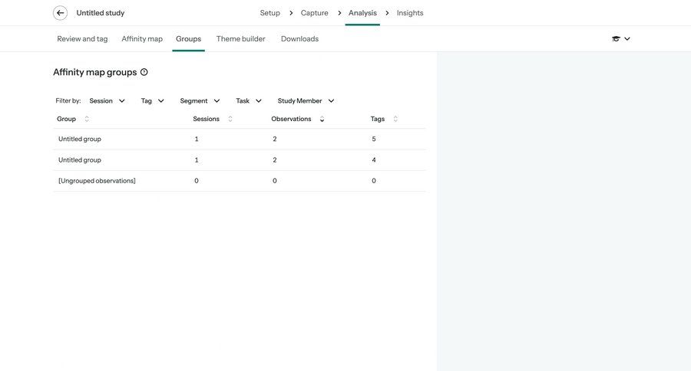
Task: Navigate to the Insights step
Action: (410, 13)
